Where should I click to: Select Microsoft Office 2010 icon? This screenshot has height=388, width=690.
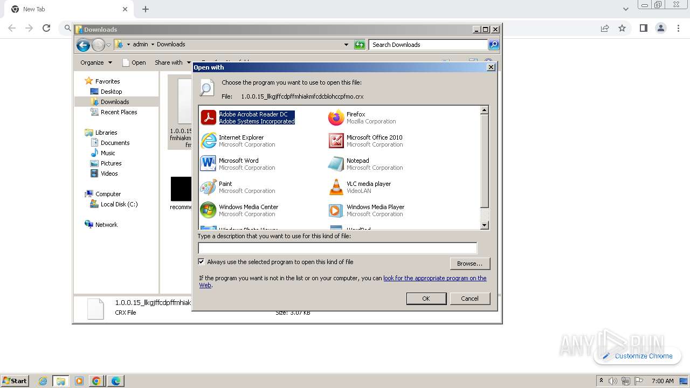[336, 141]
